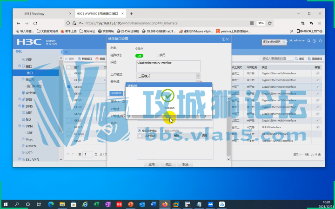The image size is (335, 209).
Task: Click the apply button in dialog
Action: pos(152,164)
